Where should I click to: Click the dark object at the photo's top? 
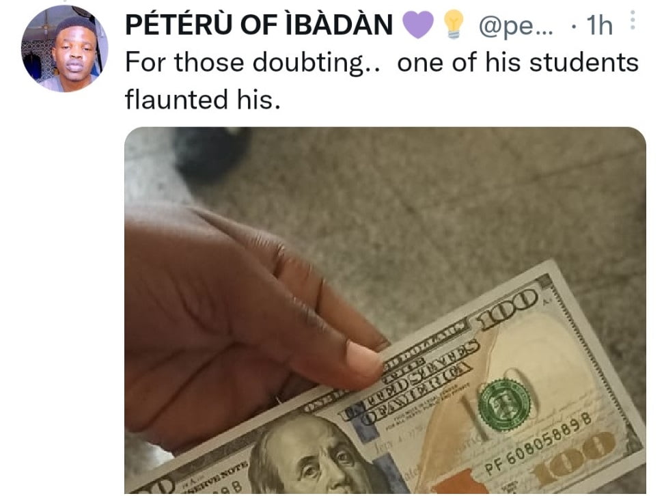[210, 153]
